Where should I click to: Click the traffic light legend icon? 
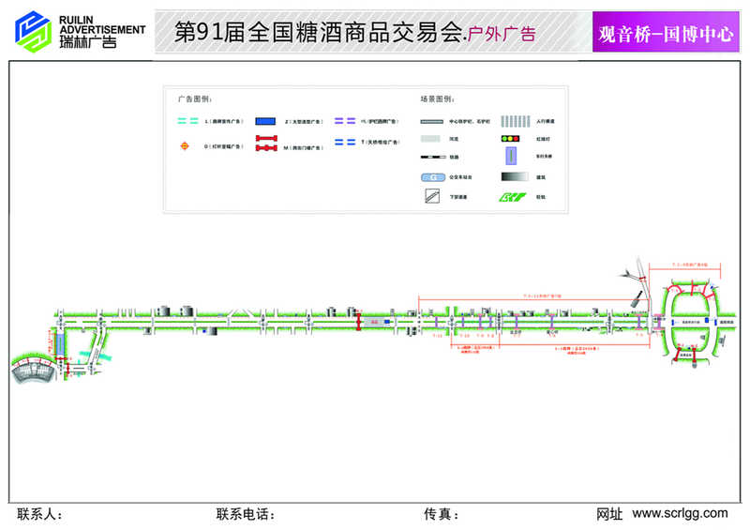[x=510, y=139]
